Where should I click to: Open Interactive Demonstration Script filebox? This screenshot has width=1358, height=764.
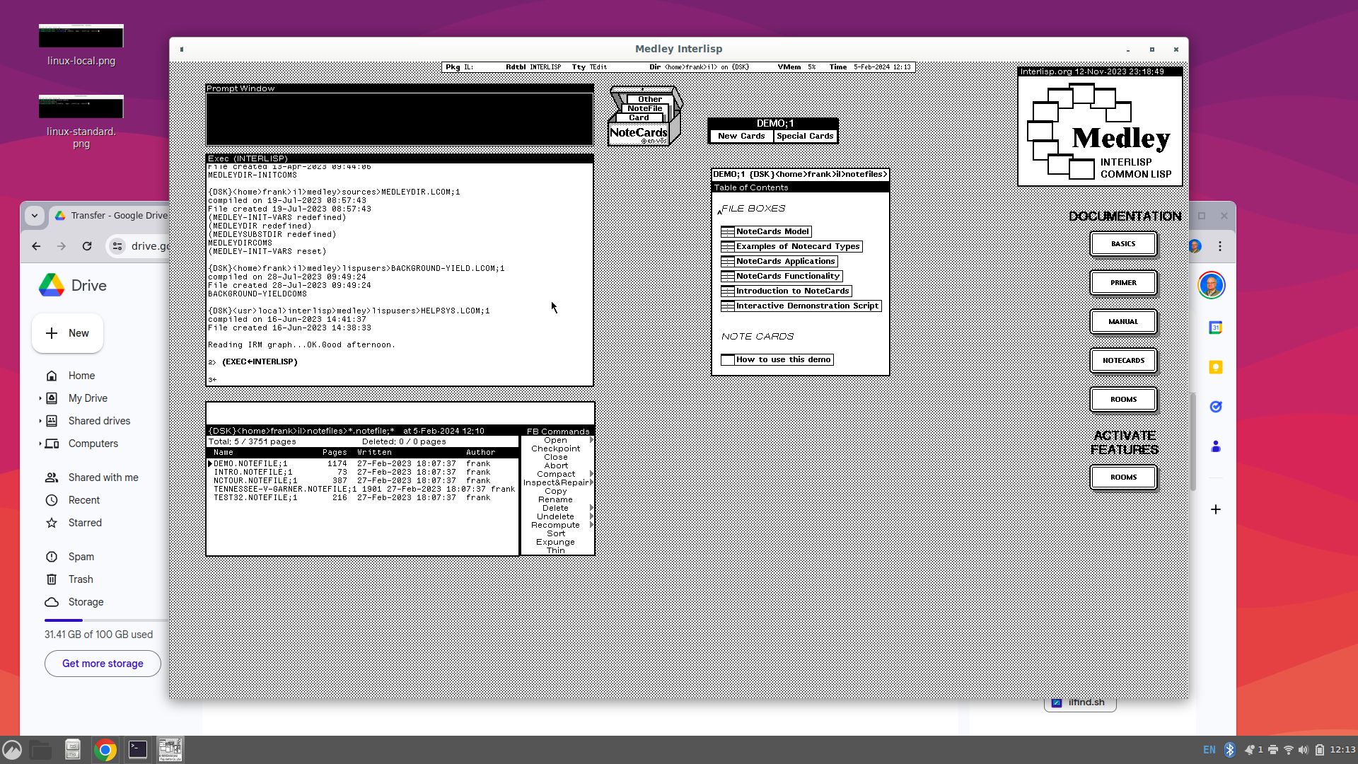pos(801,306)
